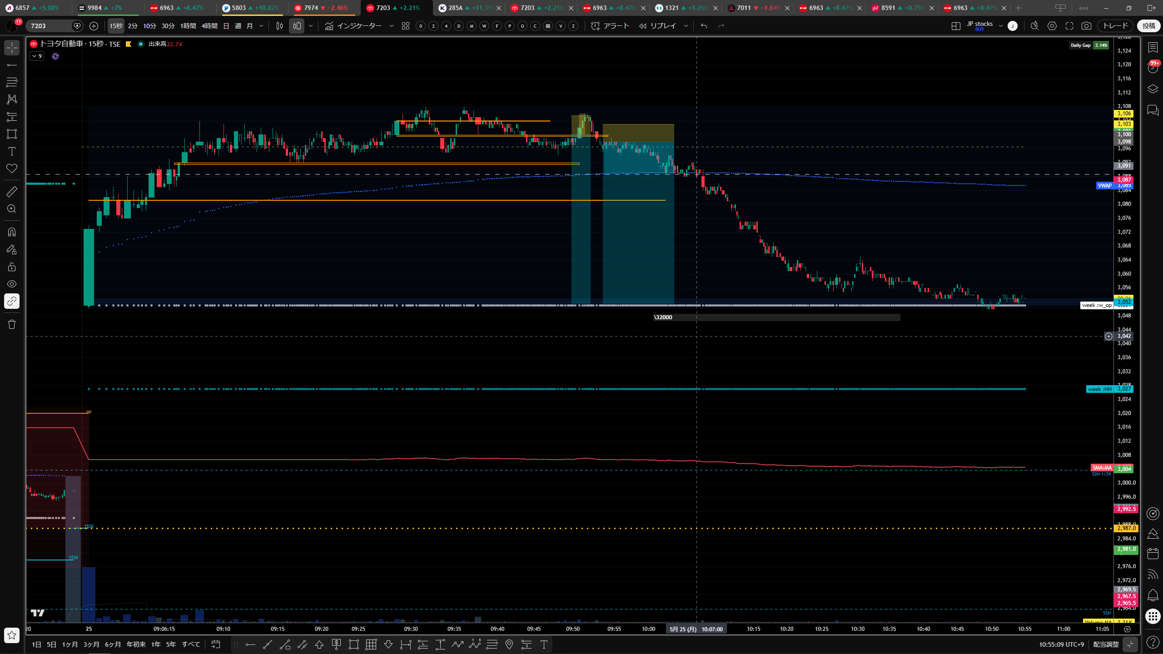Open the more options three-dot menu in title bar
The width and height of the screenshot is (1163, 654).
tap(1083, 8)
